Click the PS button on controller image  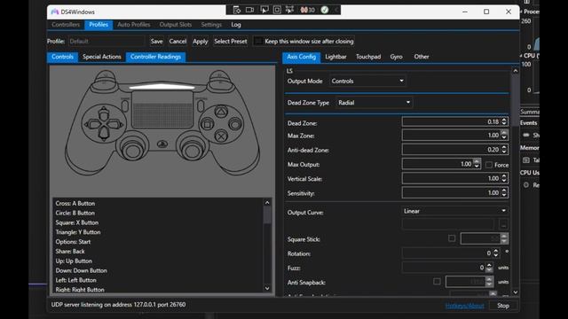162,144
